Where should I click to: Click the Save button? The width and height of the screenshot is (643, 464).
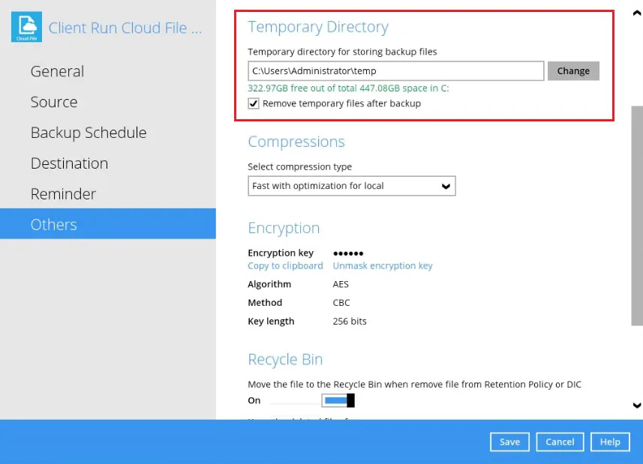[x=509, y=442]
